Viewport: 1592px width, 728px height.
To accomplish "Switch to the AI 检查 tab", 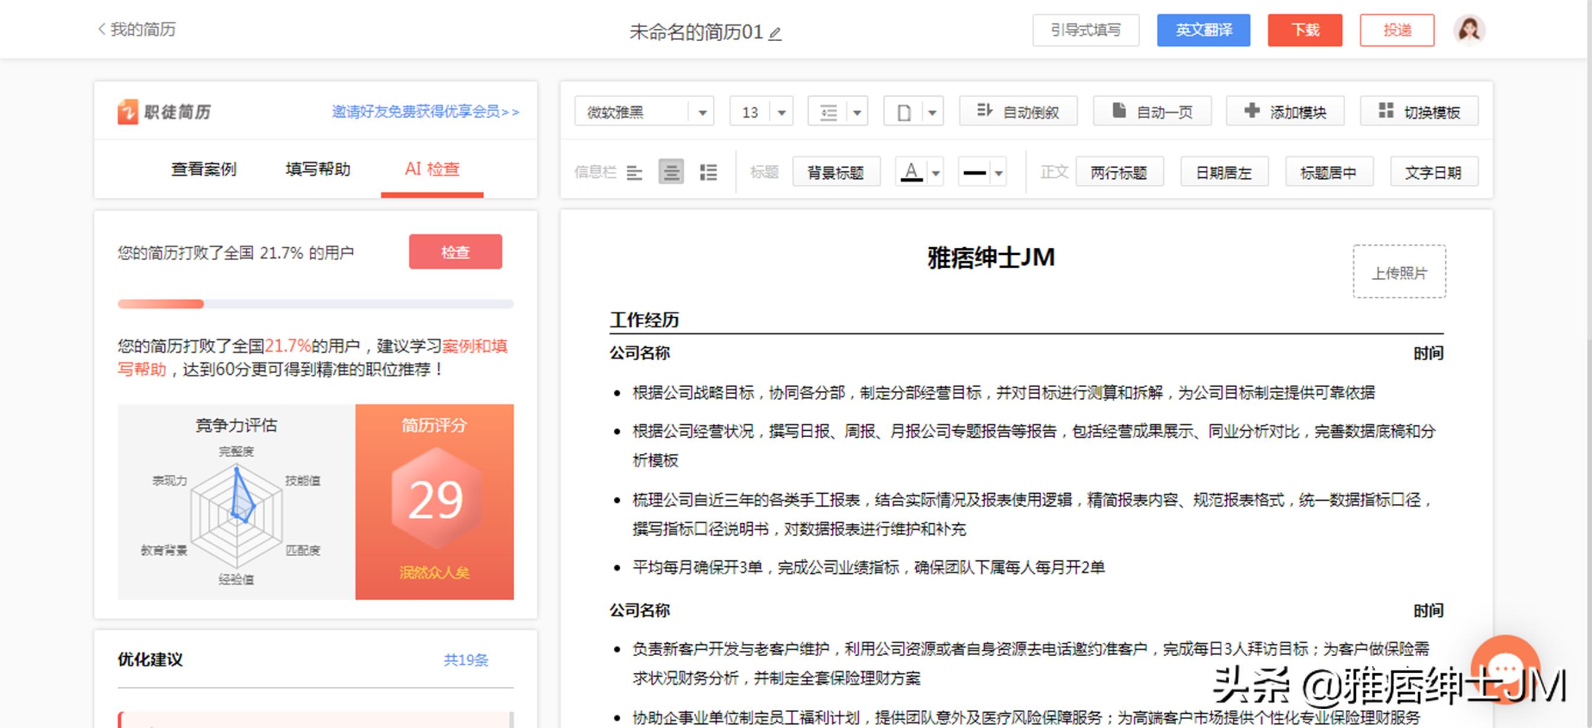I will [x=431, y=170].
